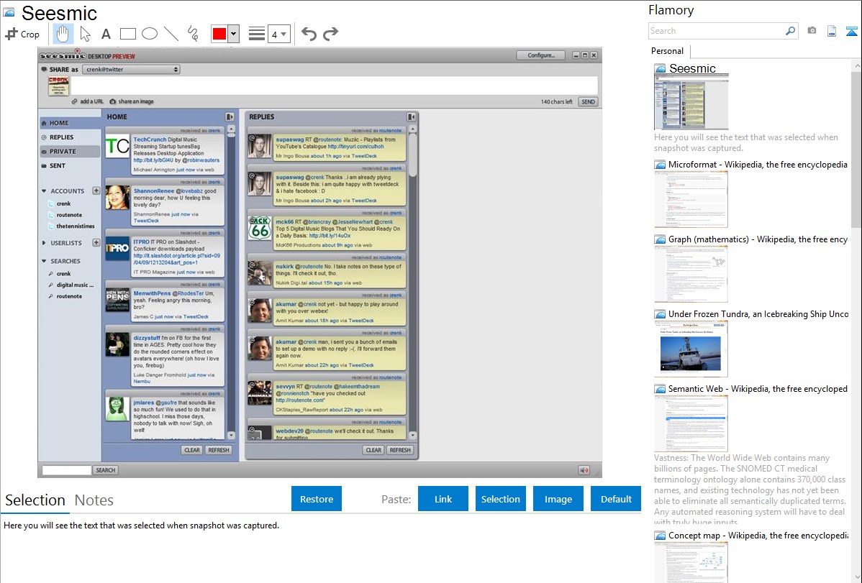
Task: Select SENT in the Seesmic sidebar
Action: 70,165
